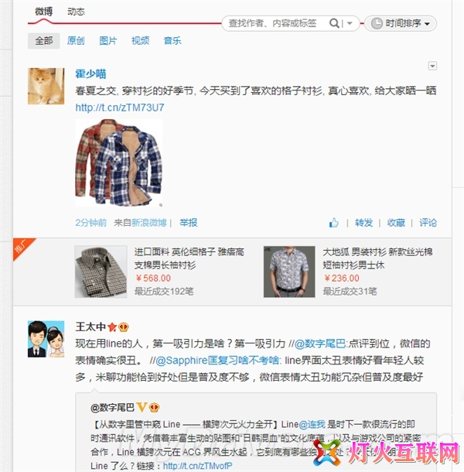Viewport: 464px width, 472px height.
Task: Click the crown badge next to 王太中
Action: (x=124, y=327)
